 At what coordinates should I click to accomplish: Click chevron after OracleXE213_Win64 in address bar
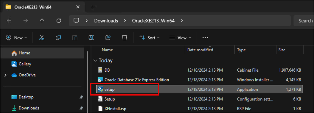point(182,21)
